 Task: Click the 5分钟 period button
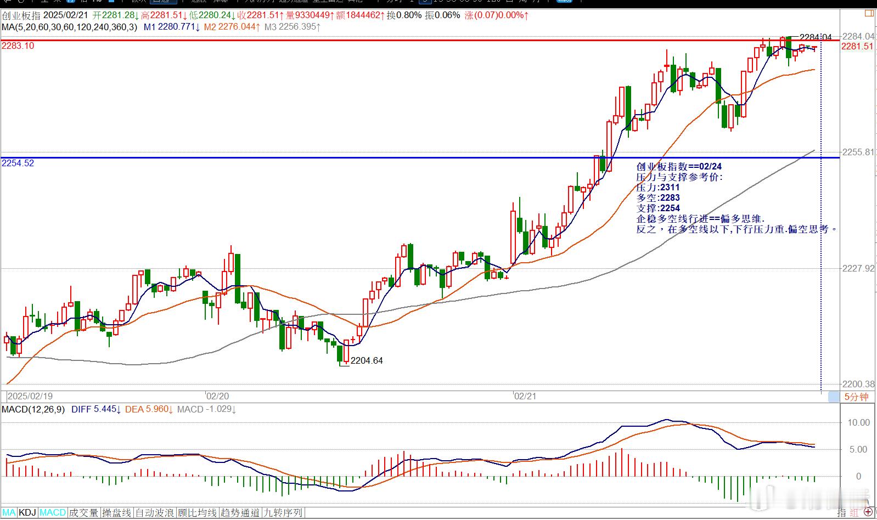click(856, 397)
